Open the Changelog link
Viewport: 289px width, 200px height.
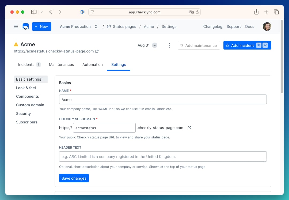[213, 27]
